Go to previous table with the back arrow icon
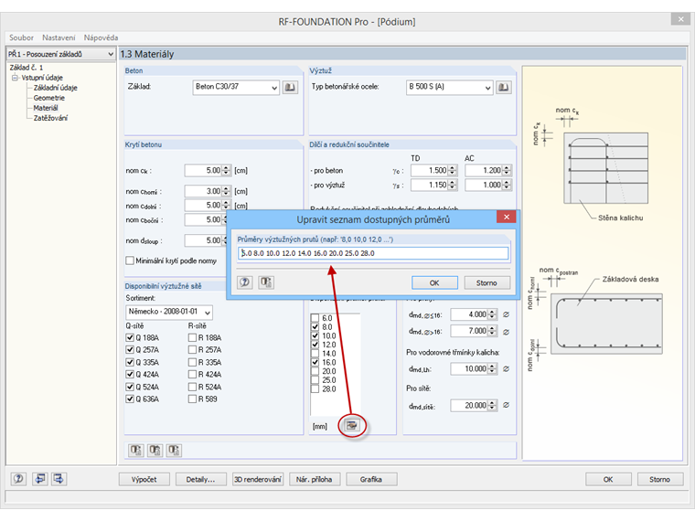Viewport: 695px width, 521px height. point(40,478)
